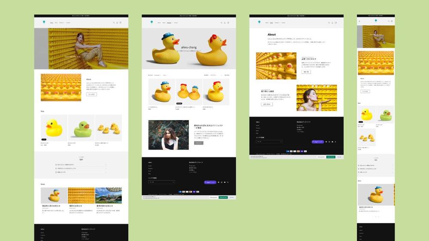Open country selector in About page footer
Viewport: 429px width, 241px height.
[x=269, y=142]
